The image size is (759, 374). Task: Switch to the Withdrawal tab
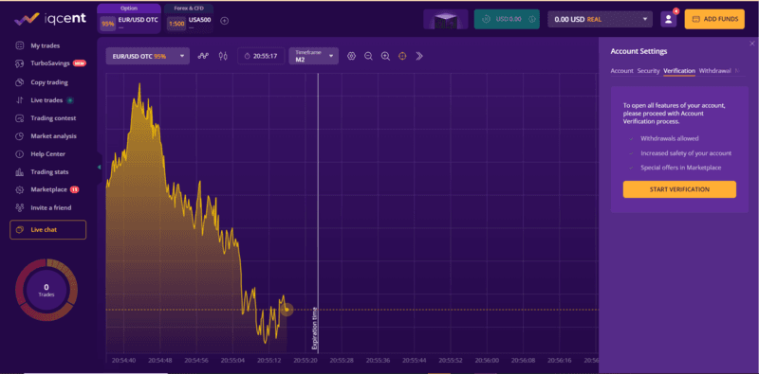pos(714,71)
